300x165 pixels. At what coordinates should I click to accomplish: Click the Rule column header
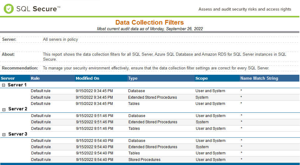(36, 78)
